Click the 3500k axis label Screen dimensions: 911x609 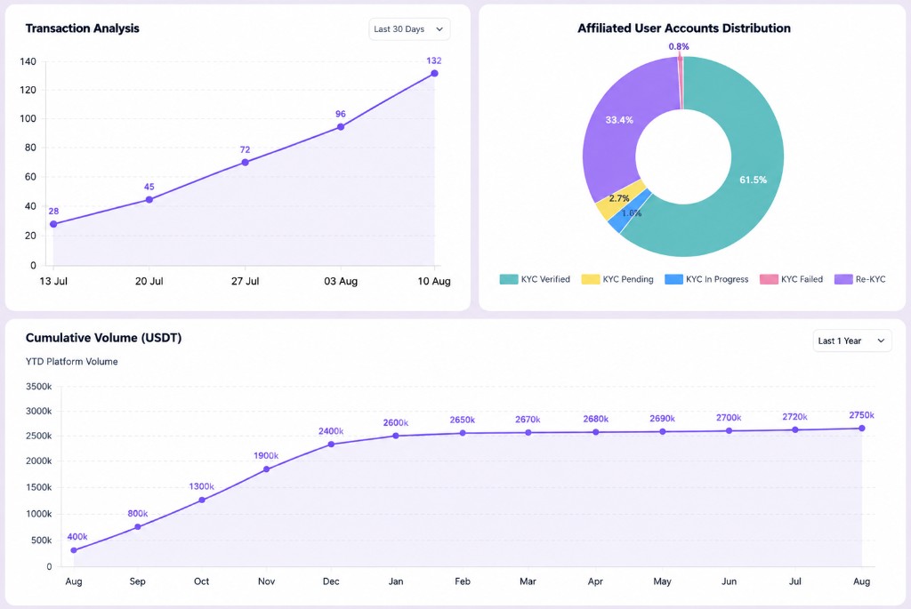click(39, 387)
